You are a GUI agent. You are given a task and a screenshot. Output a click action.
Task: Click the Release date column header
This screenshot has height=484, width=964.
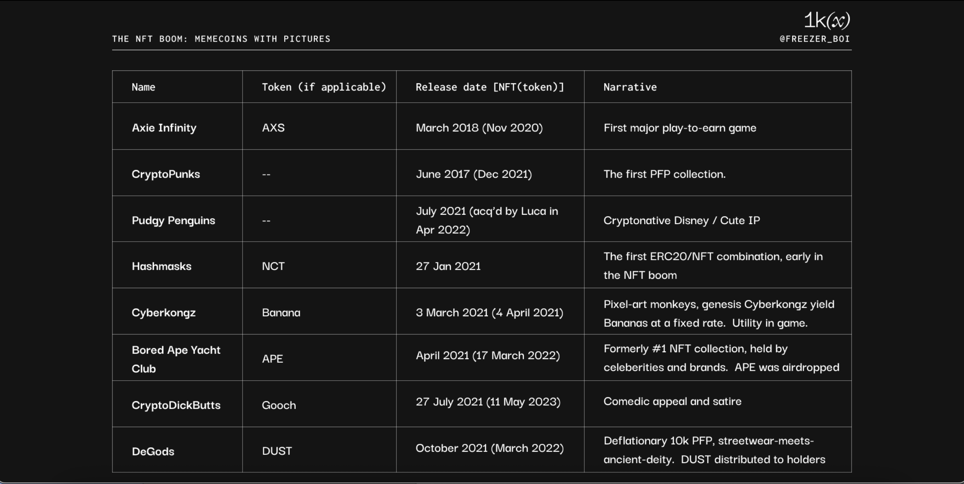[490, 87]
